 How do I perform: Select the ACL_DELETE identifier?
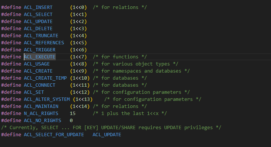click(x=38, y=29)
